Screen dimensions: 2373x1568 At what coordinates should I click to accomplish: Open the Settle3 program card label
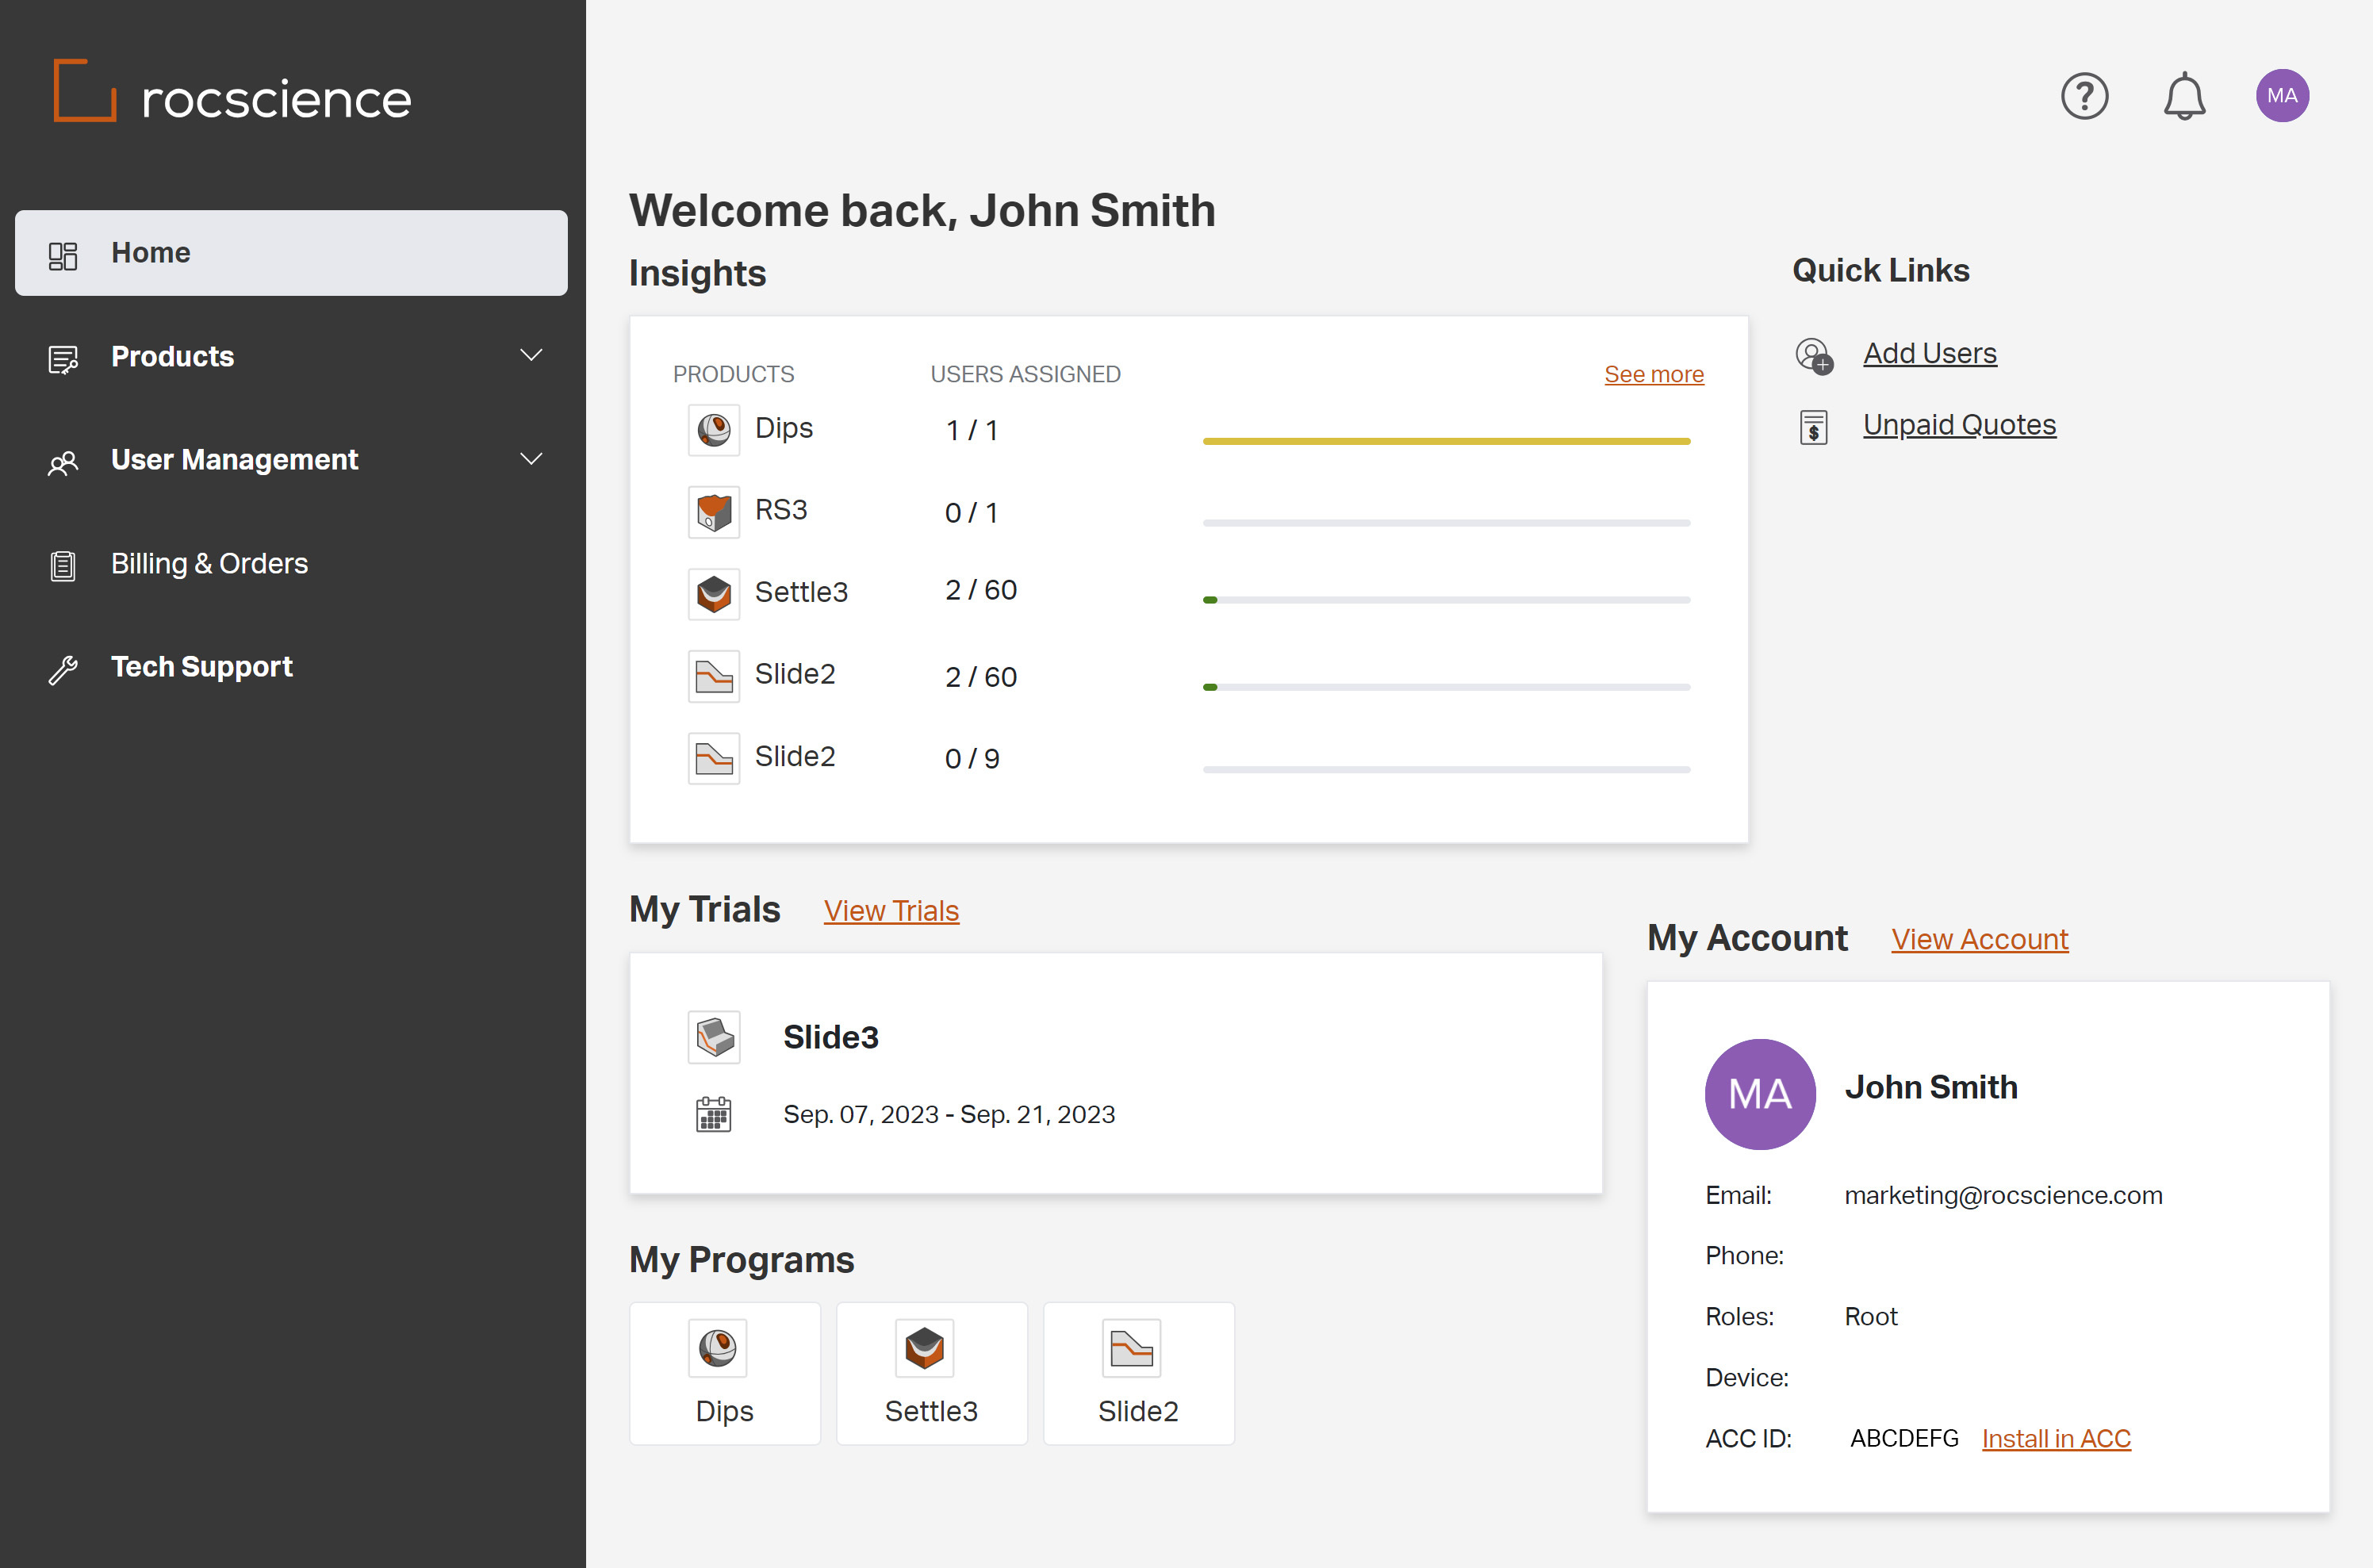coord(931,1411)
